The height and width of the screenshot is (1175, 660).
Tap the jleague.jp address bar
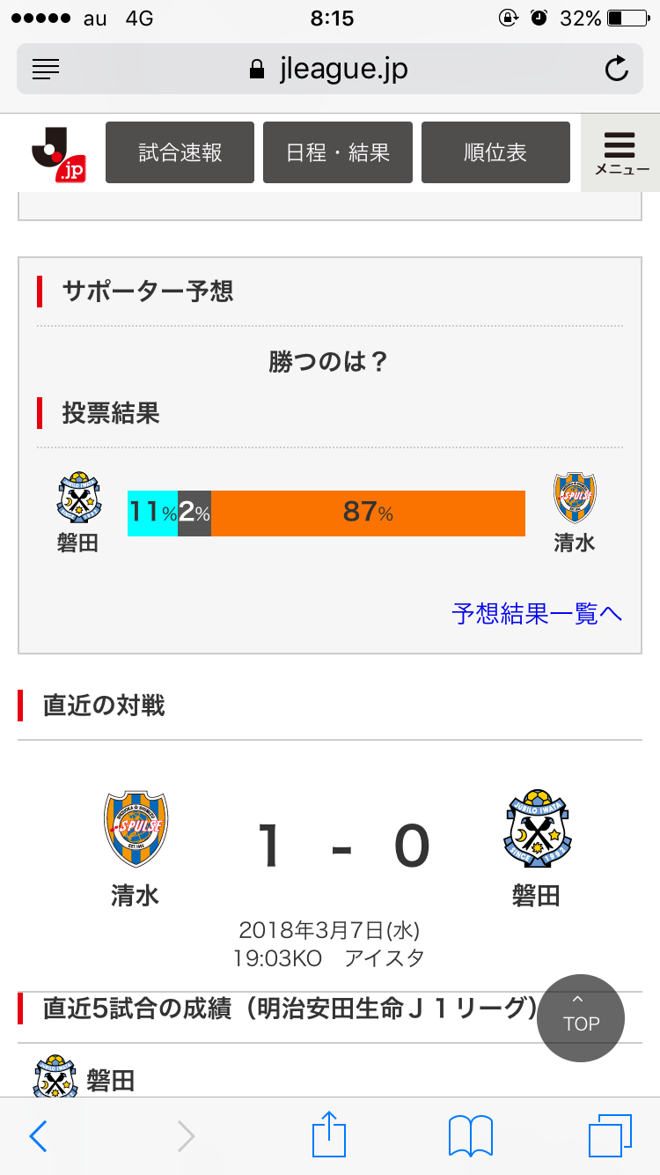330,69
